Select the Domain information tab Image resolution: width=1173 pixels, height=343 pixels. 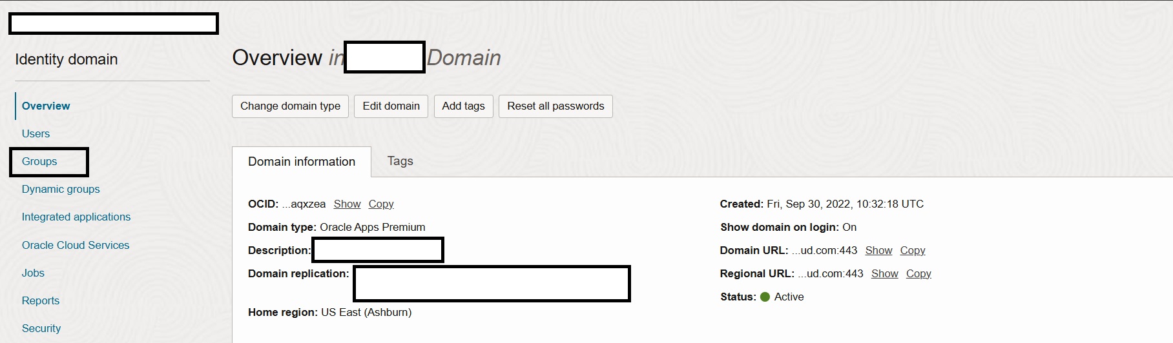(x=302, y=162)
